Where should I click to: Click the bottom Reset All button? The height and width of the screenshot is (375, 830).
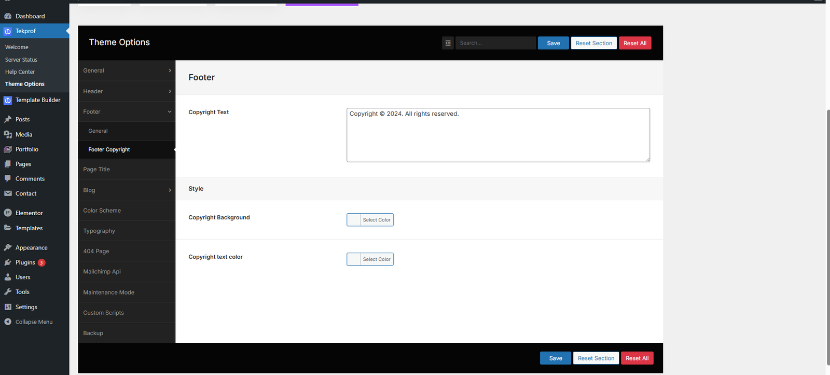click(637, 358)
